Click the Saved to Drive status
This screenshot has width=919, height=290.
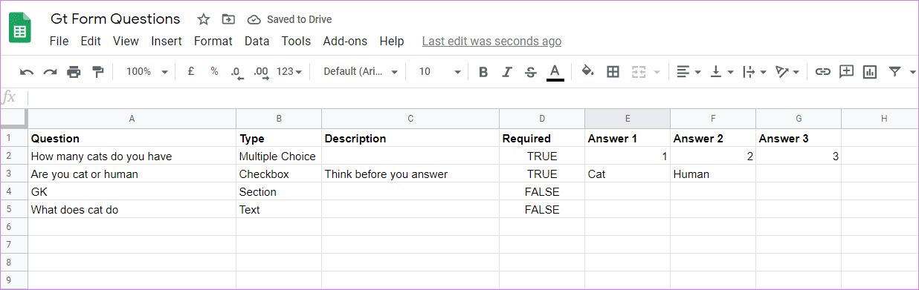[x=290, y=19]
